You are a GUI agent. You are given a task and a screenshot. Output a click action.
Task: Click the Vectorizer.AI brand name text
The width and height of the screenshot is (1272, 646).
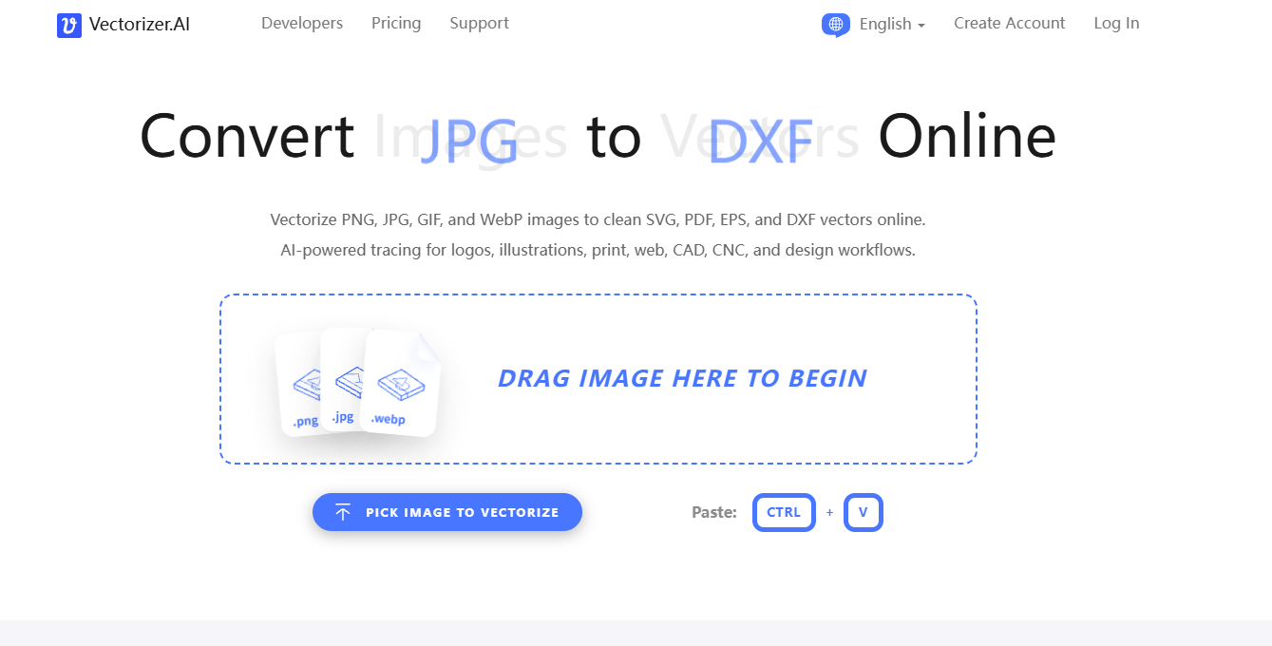coord(140,25)
